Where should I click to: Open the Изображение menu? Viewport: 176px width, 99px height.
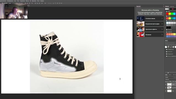coord(10,1)
